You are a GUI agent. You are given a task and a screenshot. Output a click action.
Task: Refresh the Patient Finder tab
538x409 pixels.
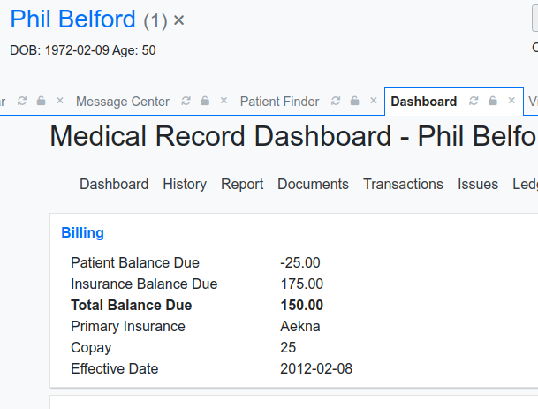pos(336,101)
